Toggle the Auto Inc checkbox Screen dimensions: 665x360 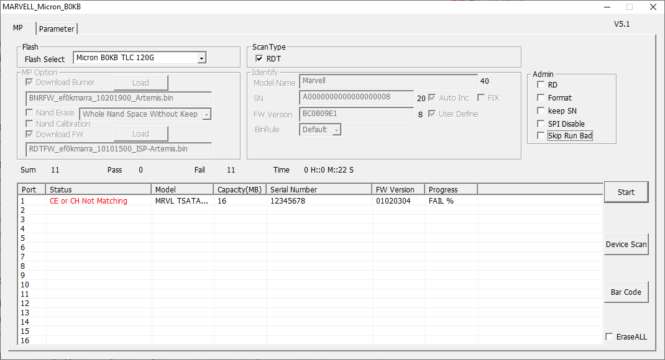point(432,98)
